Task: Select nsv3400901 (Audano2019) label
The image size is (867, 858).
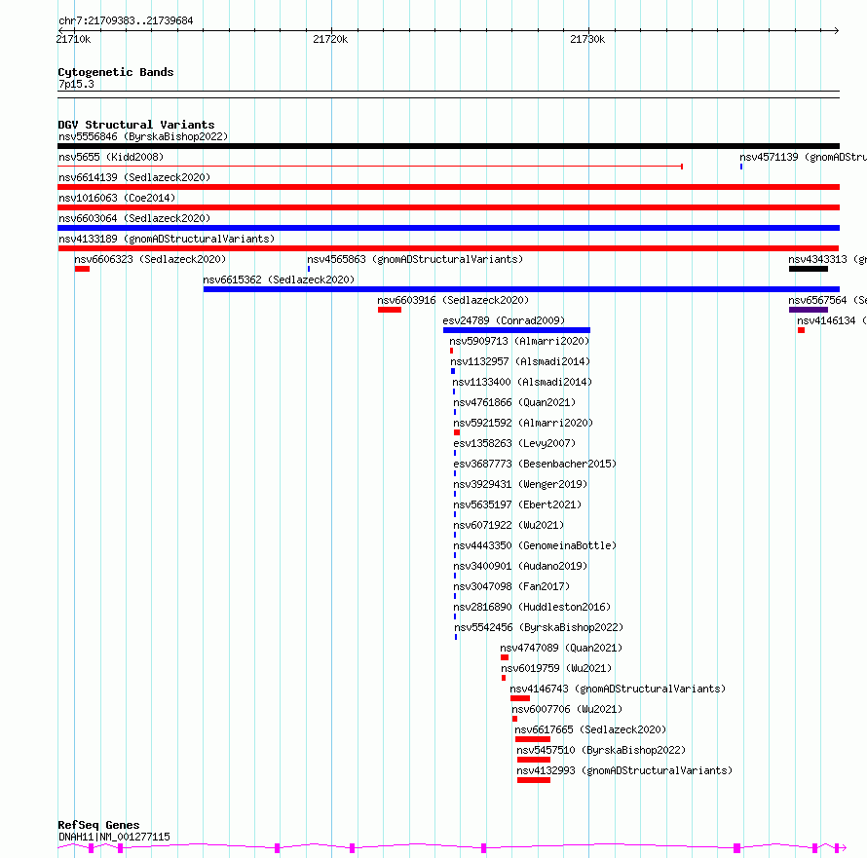Action: click(x=520, y=566)
